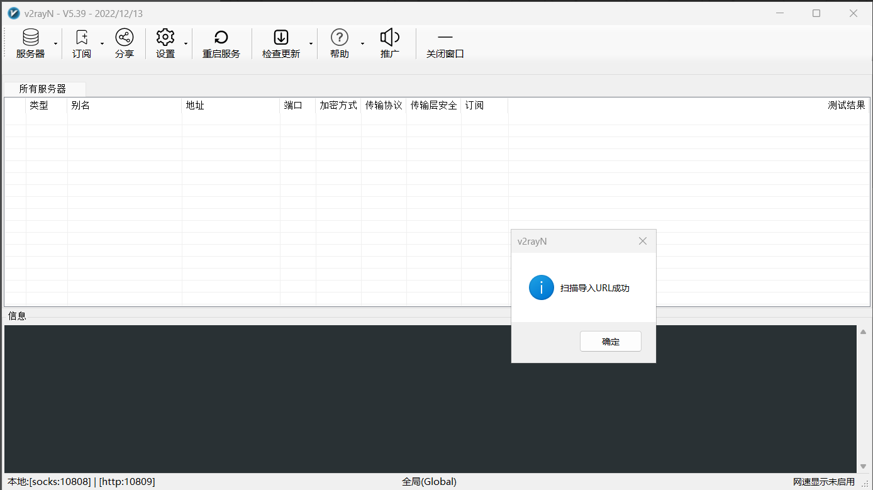Open the 订阅 subscription bookmark icon
The width and height of the screenshot is (873, 490).
[x=82, y=38]
